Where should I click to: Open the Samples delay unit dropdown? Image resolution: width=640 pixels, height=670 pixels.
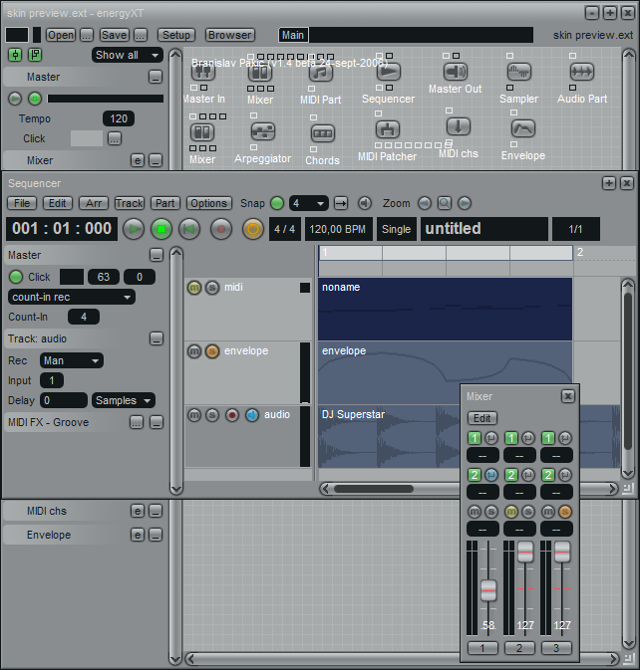124,400
